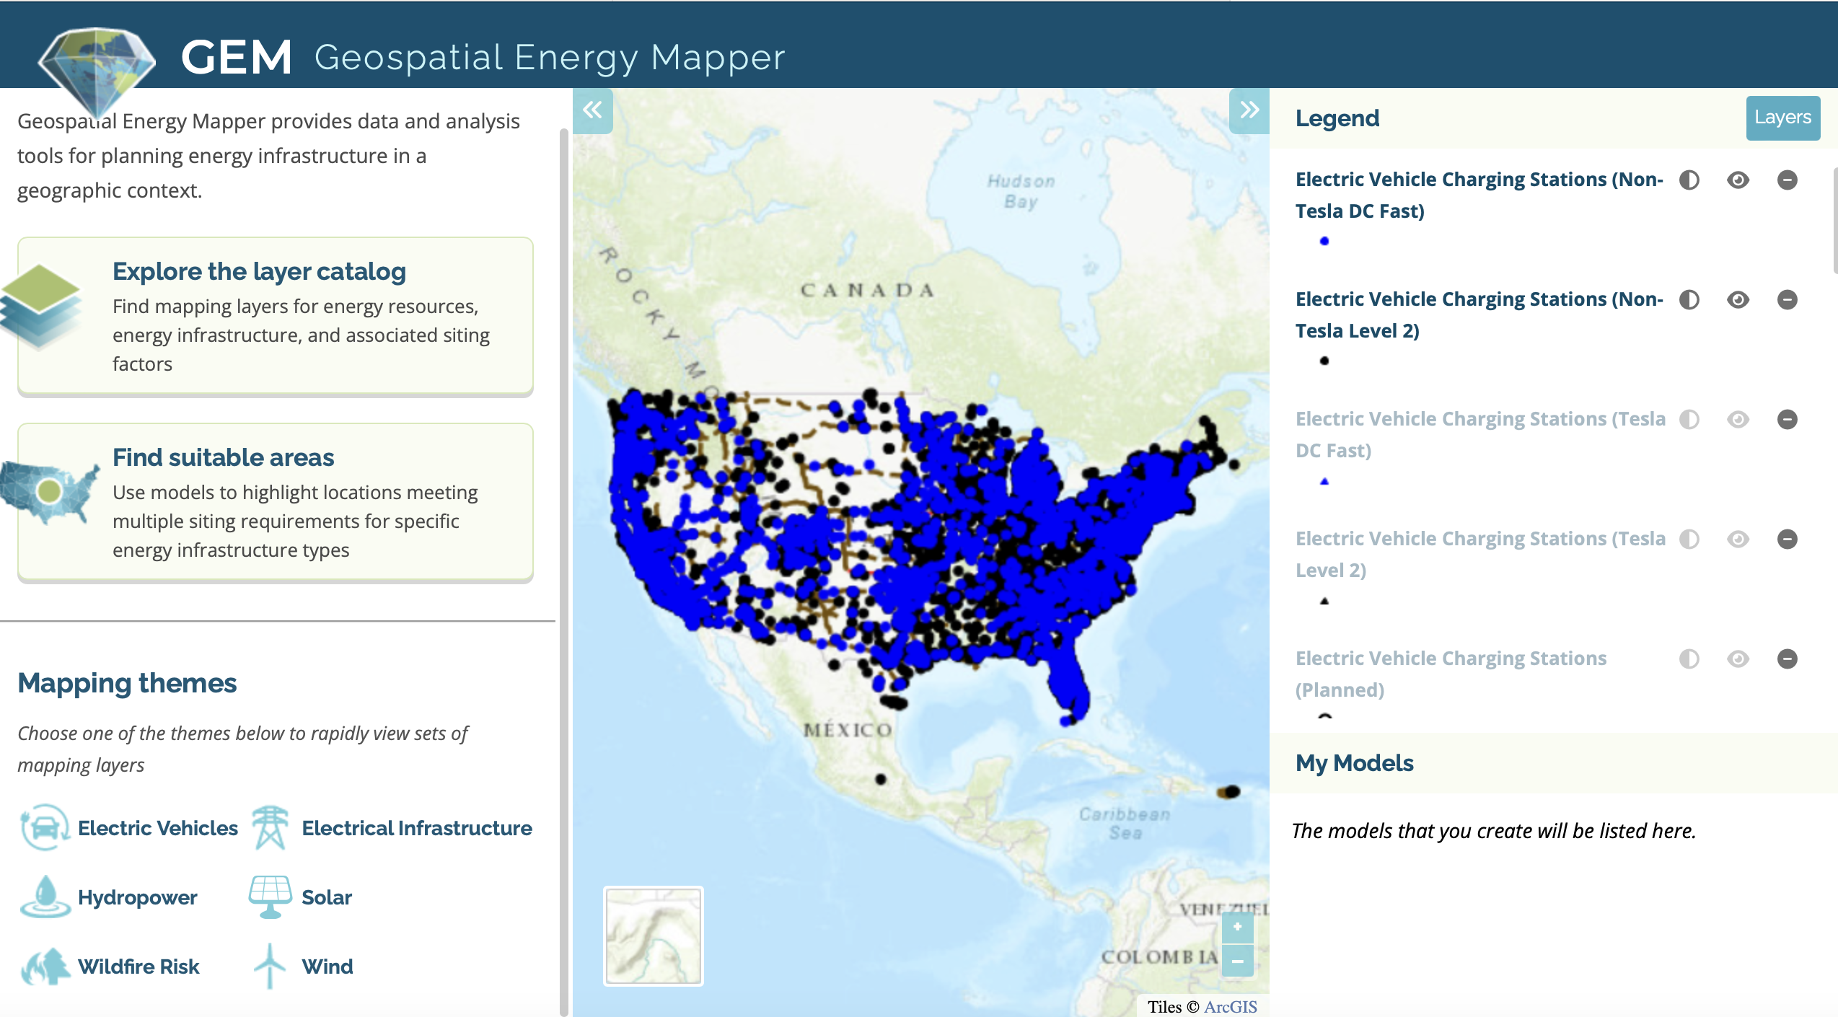This screenshot has width=1838, height=1017.
Task: Click the Solar panel theme icon
Action: coord(270,897)
